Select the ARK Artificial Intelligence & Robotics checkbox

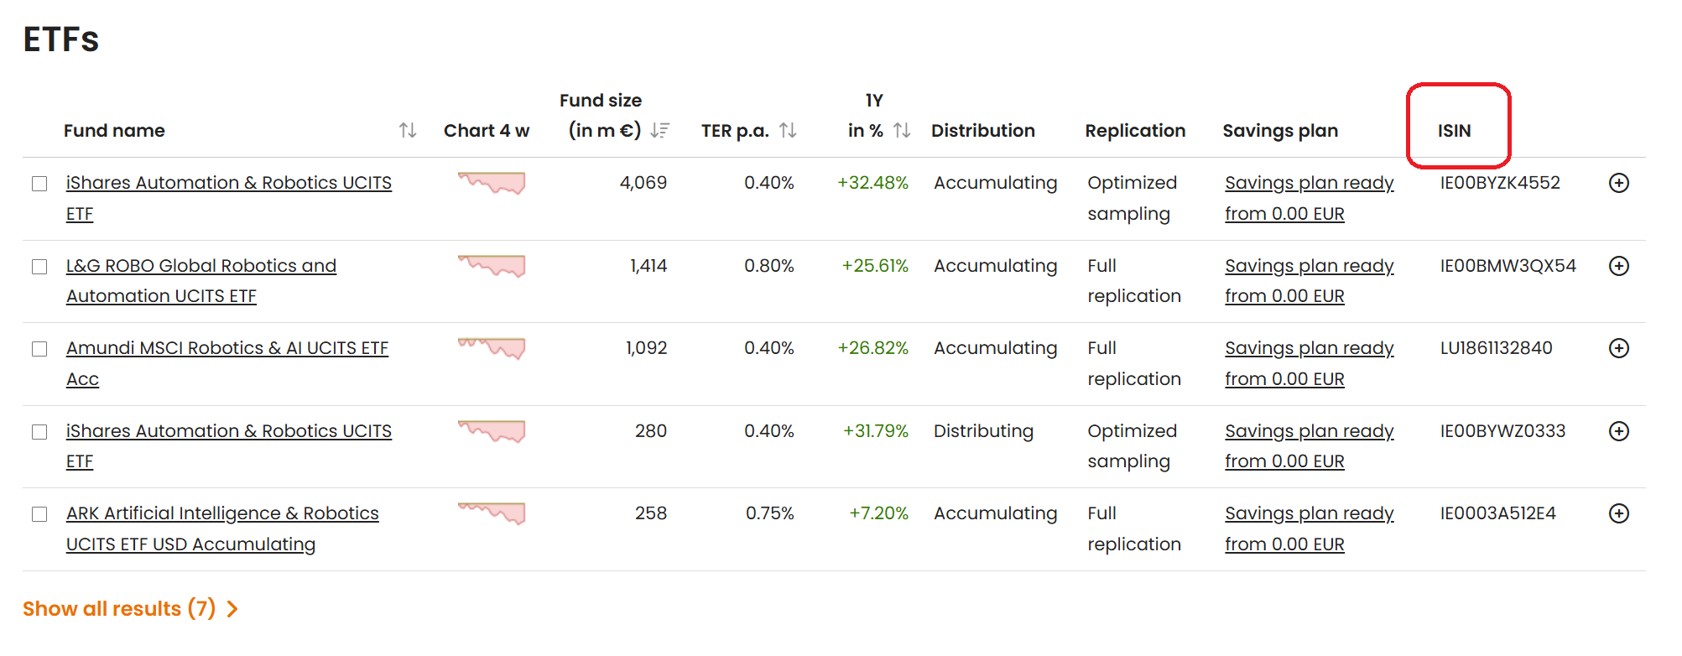coord(39,514)
